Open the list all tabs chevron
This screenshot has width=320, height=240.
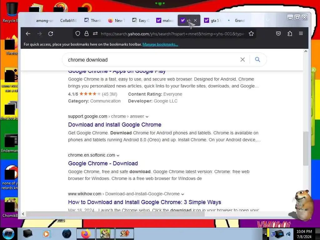pos(268,20)
